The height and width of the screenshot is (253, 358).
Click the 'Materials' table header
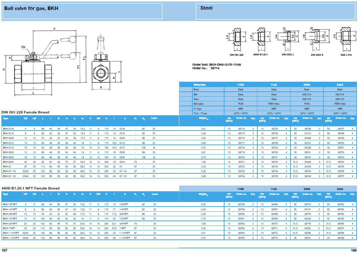click(x=199, y=85)
